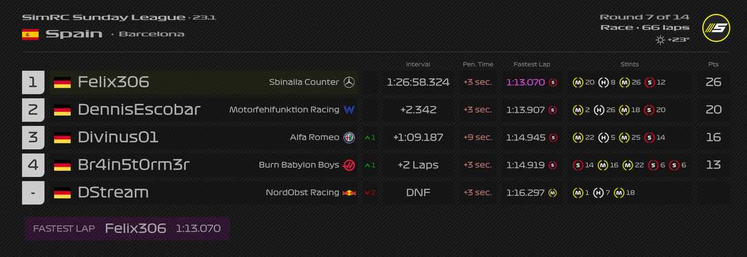Click the dash position badge for DStream
The height and width of the screenshot is (257, 747).
point(33,193)
